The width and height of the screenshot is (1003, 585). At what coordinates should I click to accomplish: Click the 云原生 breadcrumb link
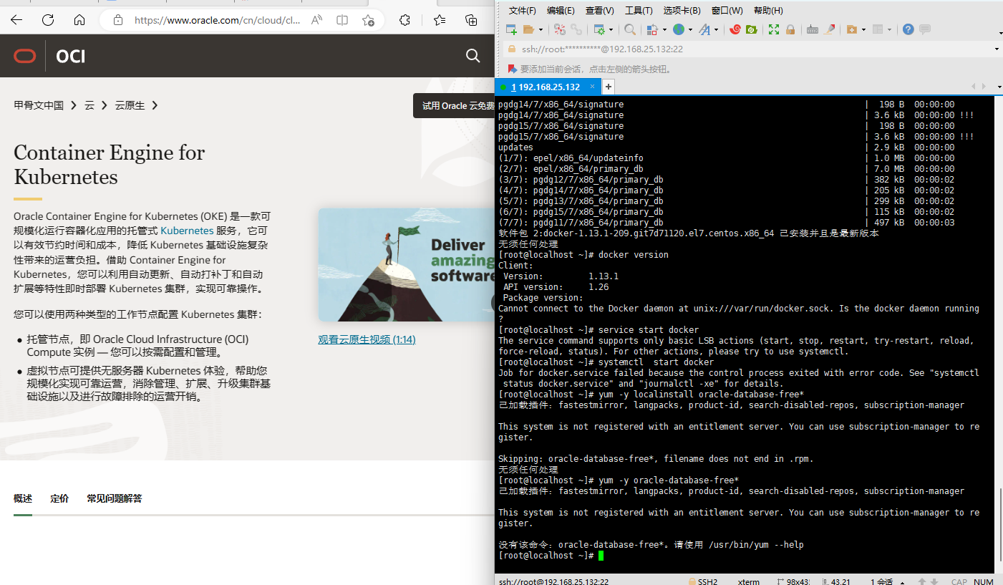pyautogui.click(x=130, y=105)
